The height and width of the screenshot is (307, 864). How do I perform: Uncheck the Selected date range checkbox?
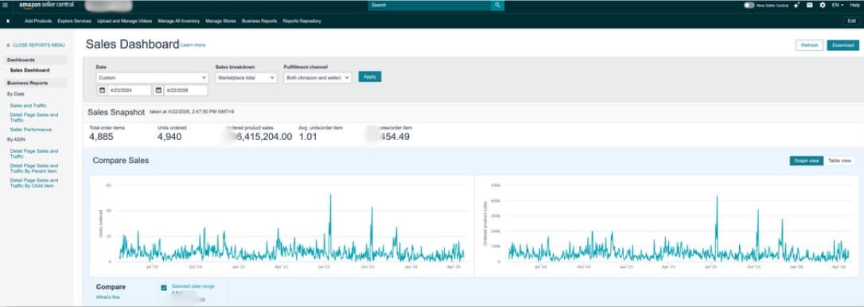(x=164, y=288)
